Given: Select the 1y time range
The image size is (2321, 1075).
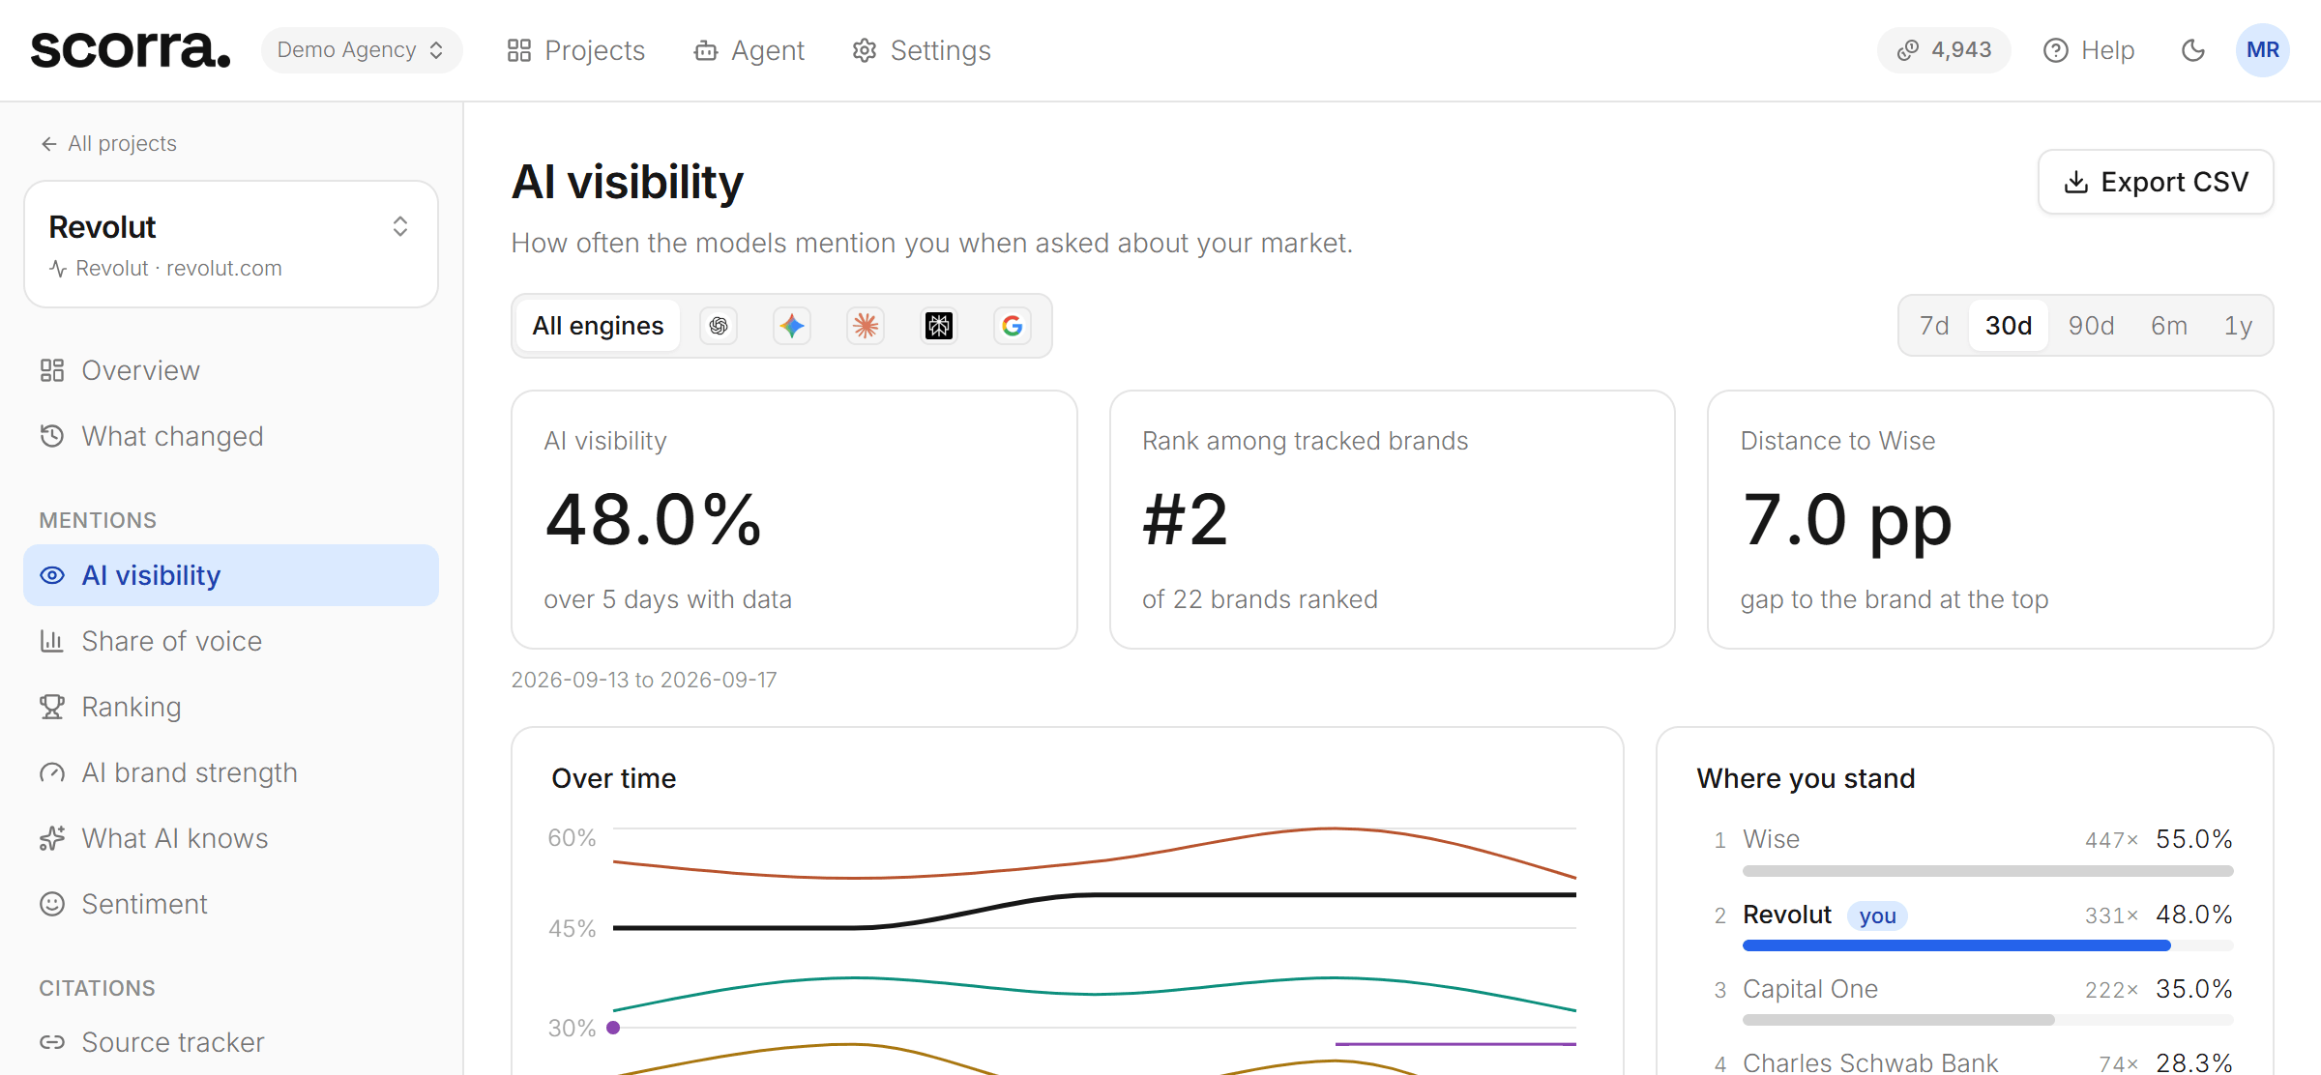Looking at the screenshot, I should click(x=2238, y=326).
